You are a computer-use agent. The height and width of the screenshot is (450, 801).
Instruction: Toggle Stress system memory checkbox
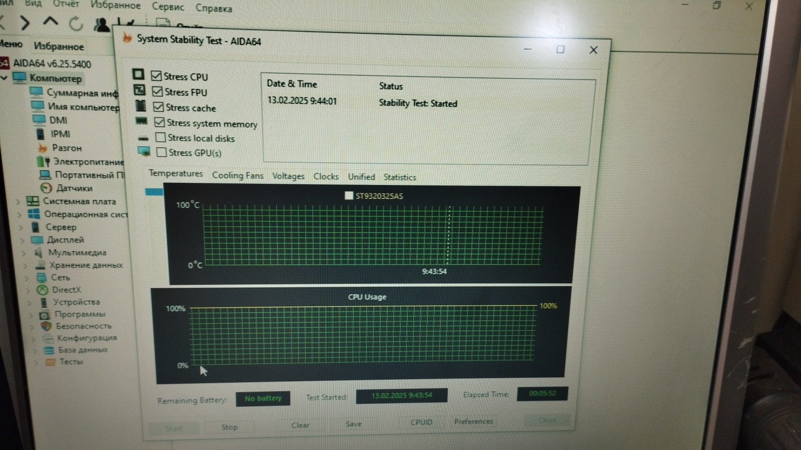coord(159,122)
